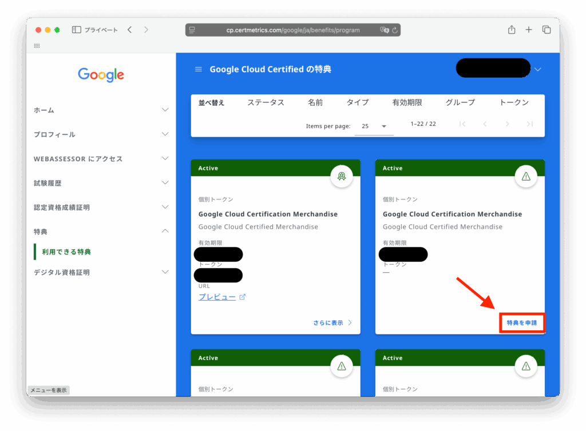Sort by グループ
The width and height of the screenshot is (586, 431).
[x=460, y=103]
